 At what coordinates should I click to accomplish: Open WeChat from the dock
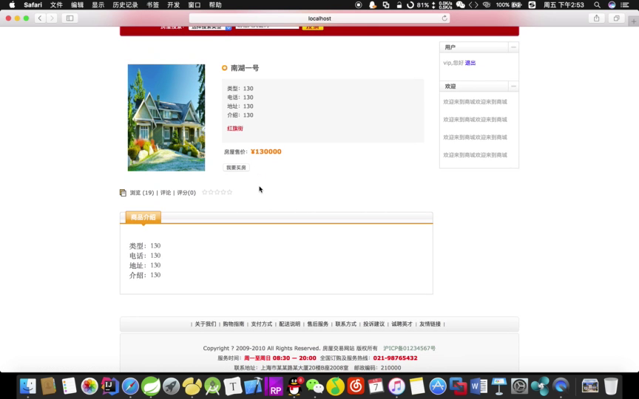314,386
